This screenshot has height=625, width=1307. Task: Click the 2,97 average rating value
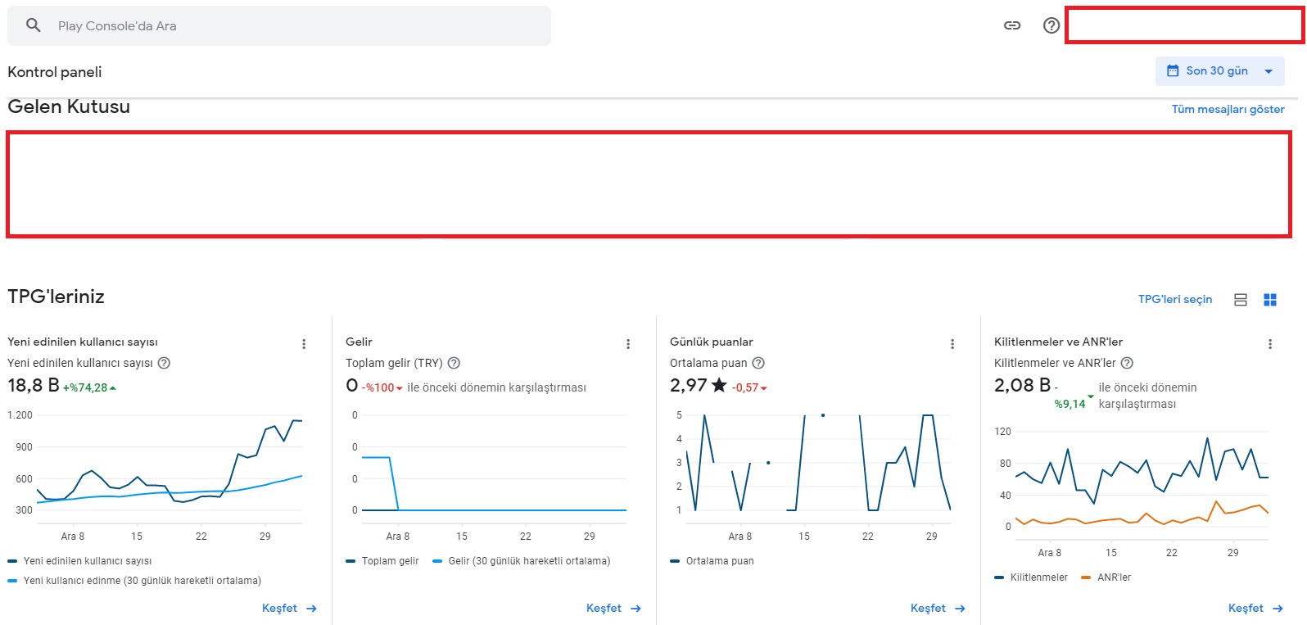click(689, 385)
